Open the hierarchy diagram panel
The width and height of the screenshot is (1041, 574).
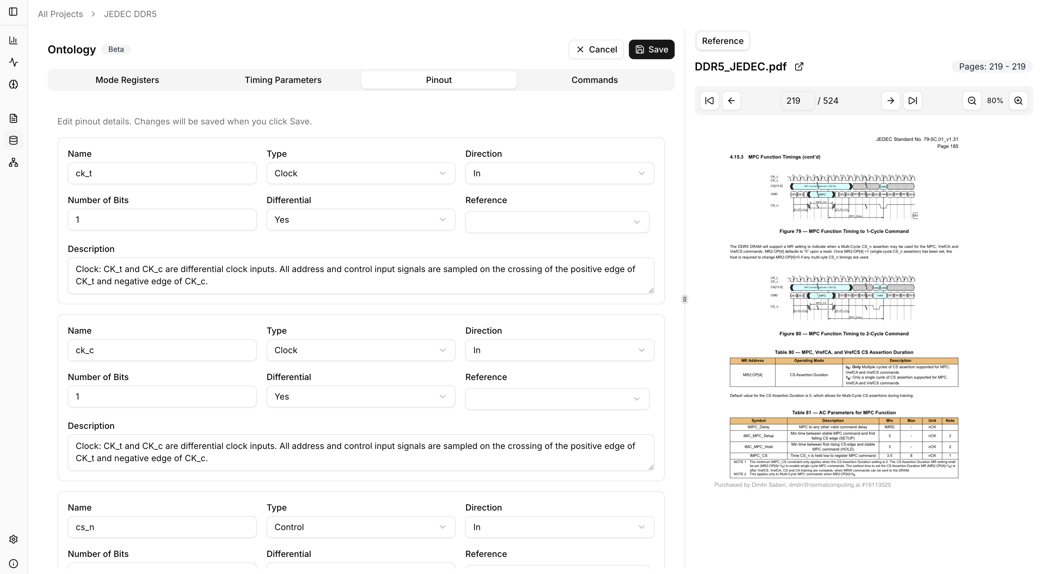point(14,162)
